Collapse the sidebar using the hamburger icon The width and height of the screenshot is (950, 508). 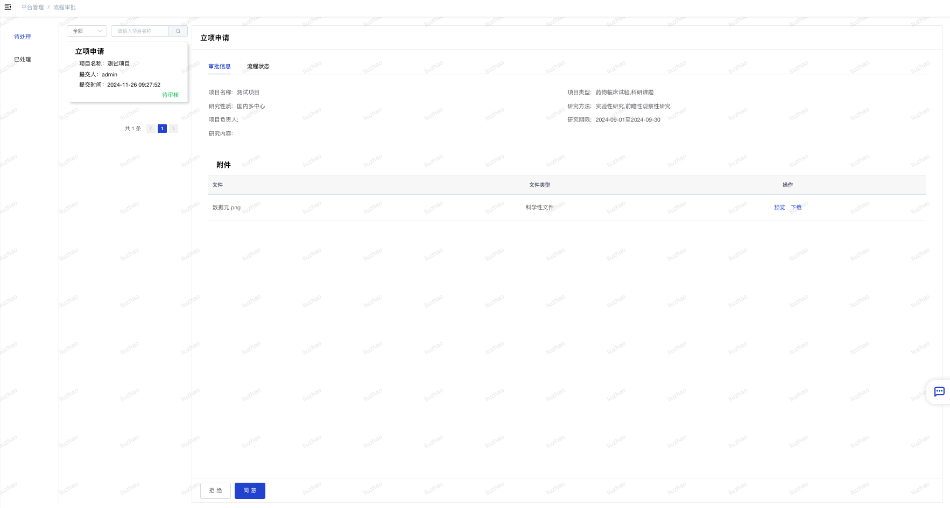[x=8, y=7]
